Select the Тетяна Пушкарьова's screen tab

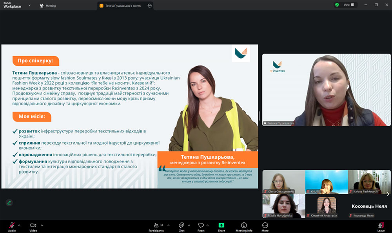click(123, 6)
